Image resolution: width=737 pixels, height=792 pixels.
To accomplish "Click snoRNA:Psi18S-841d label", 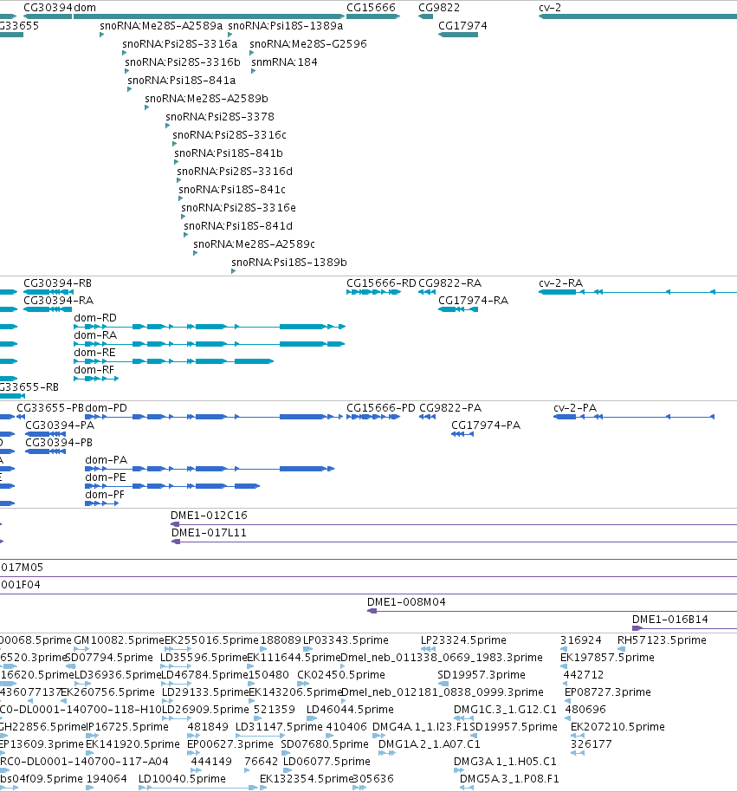I will (x=238, y=226).
